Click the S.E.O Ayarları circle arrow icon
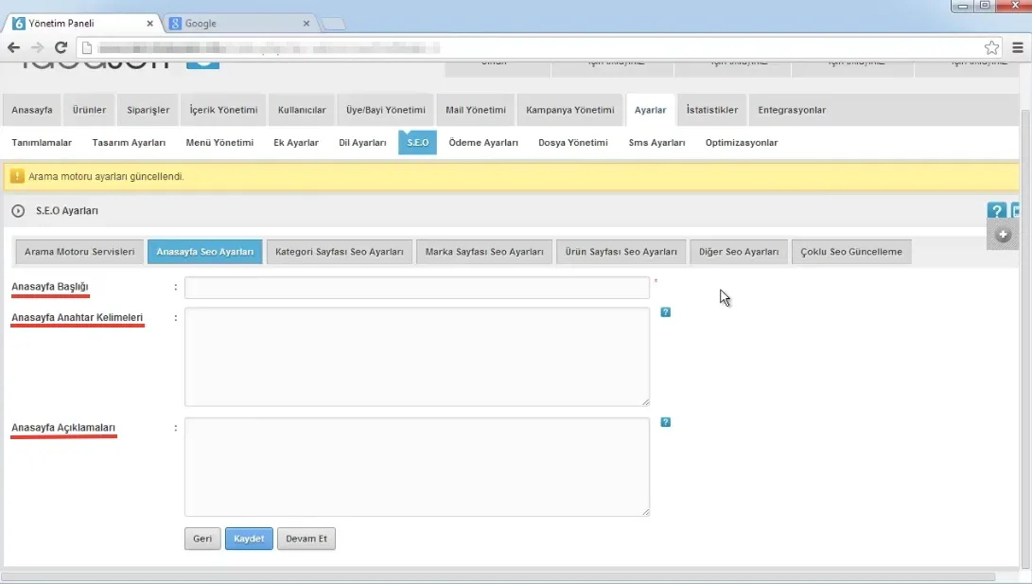The width and height of the screenshot is (1032, 584). click(18, 211)
